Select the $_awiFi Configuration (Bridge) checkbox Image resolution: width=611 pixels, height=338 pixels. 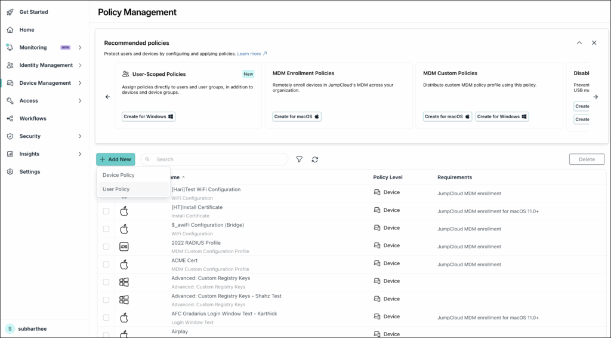[106, 229]
